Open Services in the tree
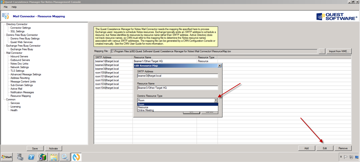 (x=15, y=103)
